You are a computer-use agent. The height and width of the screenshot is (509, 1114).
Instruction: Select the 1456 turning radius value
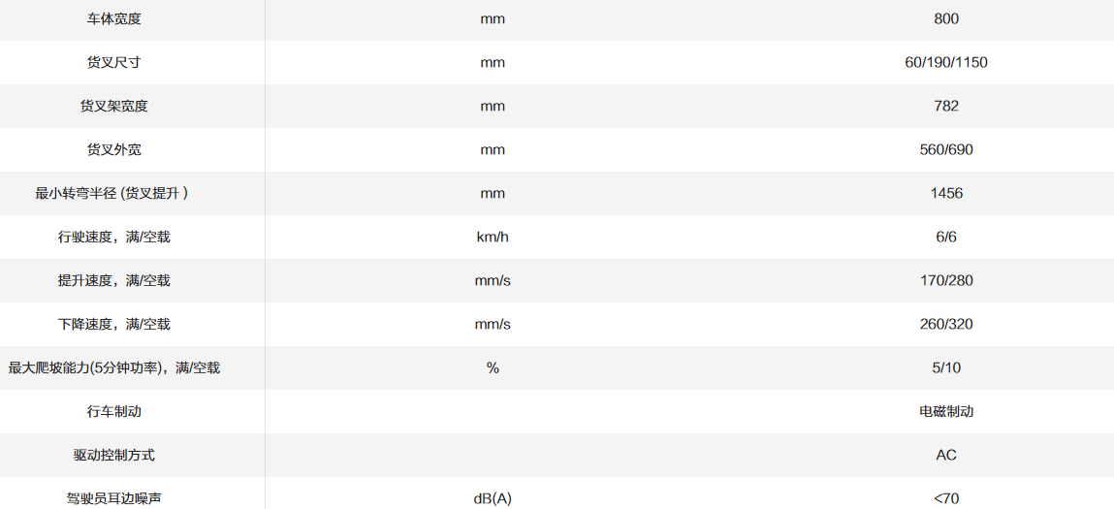(945, 194)
